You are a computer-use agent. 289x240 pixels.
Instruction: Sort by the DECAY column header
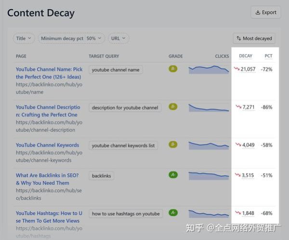pos(246,56)
